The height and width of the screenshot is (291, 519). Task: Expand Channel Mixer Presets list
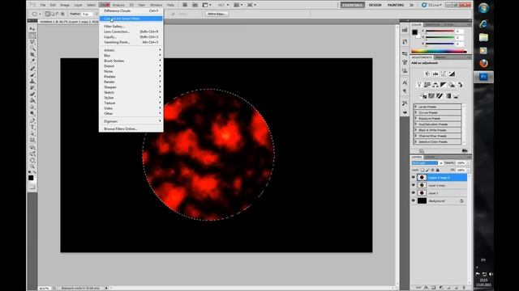pos(416,136)
